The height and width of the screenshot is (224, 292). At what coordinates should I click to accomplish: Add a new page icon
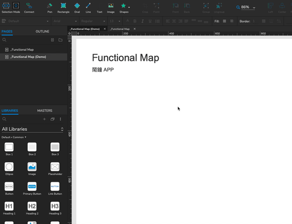(52, 40)
